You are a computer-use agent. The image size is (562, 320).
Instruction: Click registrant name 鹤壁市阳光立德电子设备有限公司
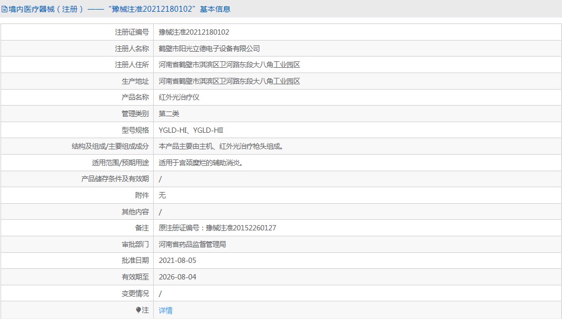[209, 49]
